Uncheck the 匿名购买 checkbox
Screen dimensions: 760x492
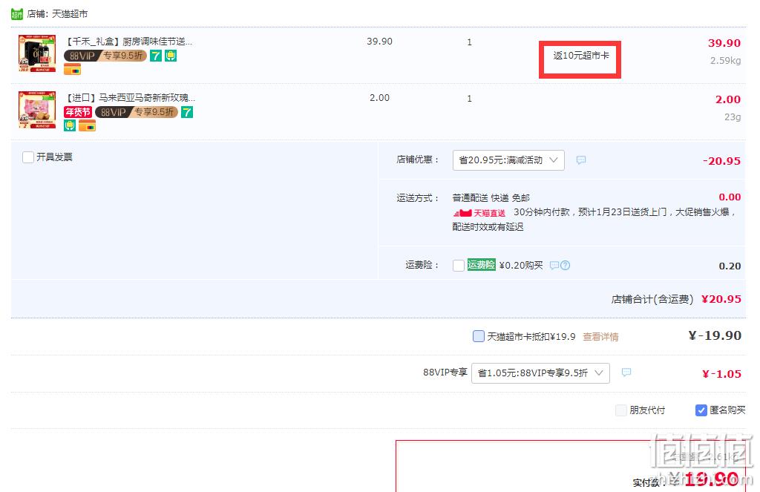(x=701, y=410)
